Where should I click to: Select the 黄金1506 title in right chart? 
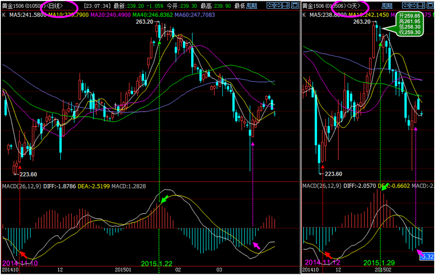(x=313, y=6)
